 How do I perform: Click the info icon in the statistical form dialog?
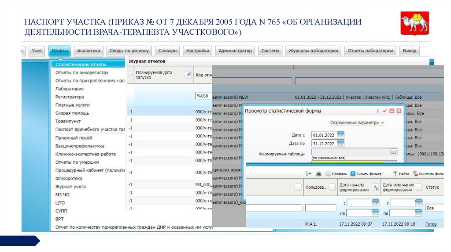click(377, 111)
